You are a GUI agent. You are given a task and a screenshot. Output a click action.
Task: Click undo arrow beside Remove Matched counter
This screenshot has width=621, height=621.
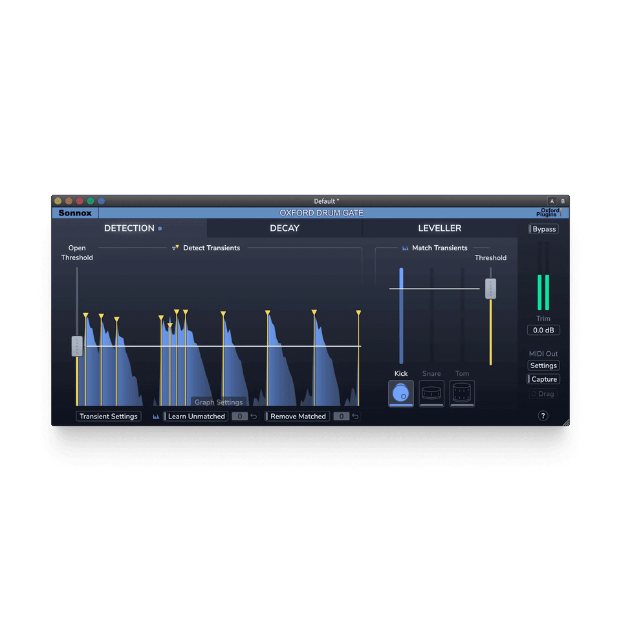pos(355,416)
